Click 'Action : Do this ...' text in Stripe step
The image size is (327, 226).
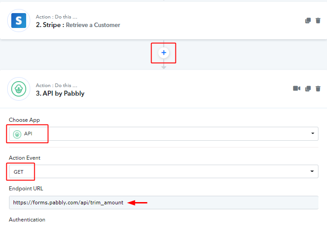56,17
